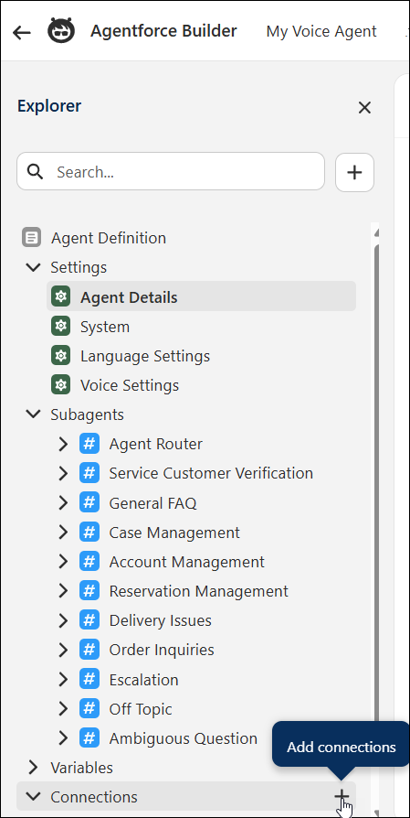Viewport: 410px width, 818px height.
Task: Select the Off Topic subagent label
Action: (141, 709)
